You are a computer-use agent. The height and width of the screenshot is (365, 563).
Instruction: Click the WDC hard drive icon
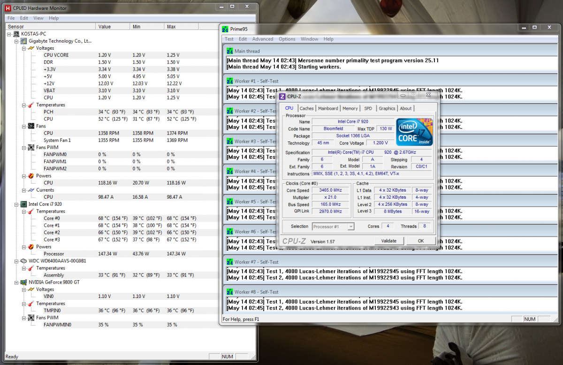24,261
